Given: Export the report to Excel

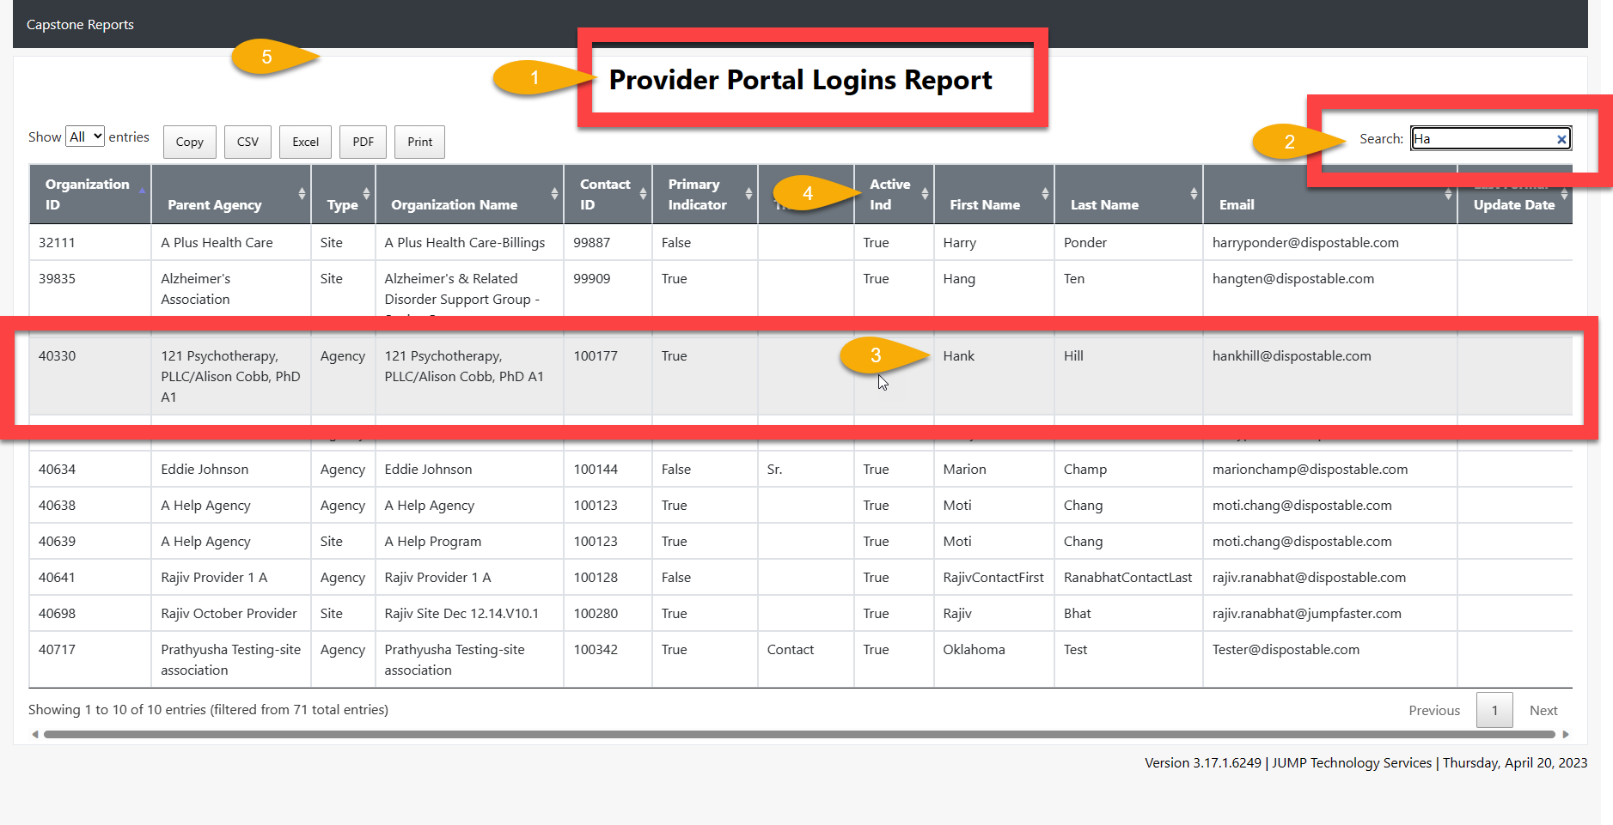Looking at the screenshot, I should coord(305,142).
